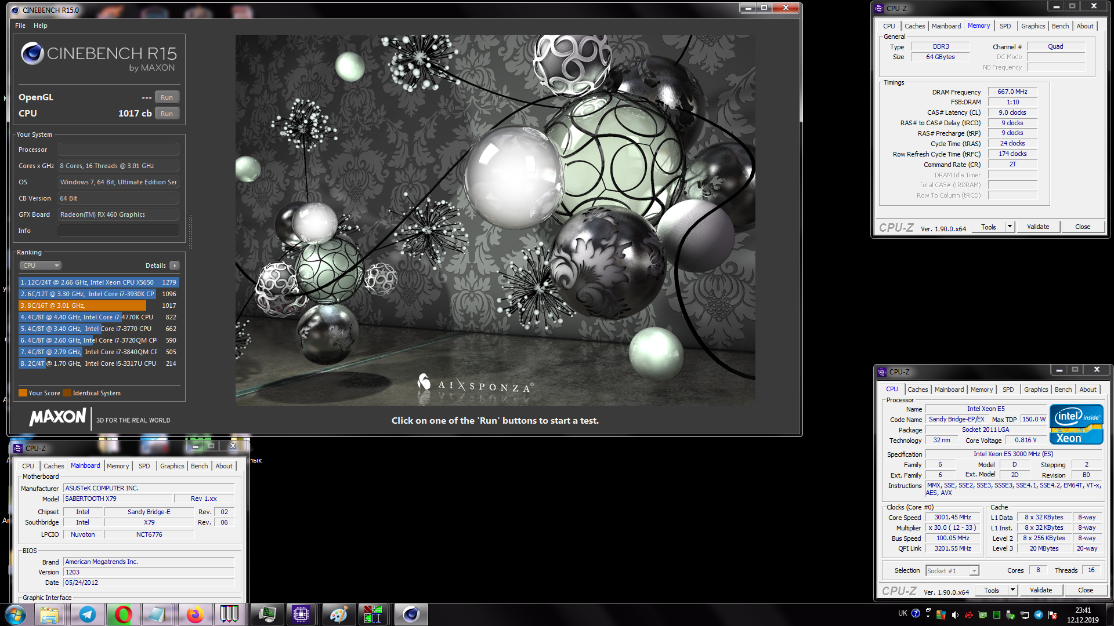Viewport: 1114px width, 626px height.
Task: Open the network connection tray icon
Action: [1025, 615]
